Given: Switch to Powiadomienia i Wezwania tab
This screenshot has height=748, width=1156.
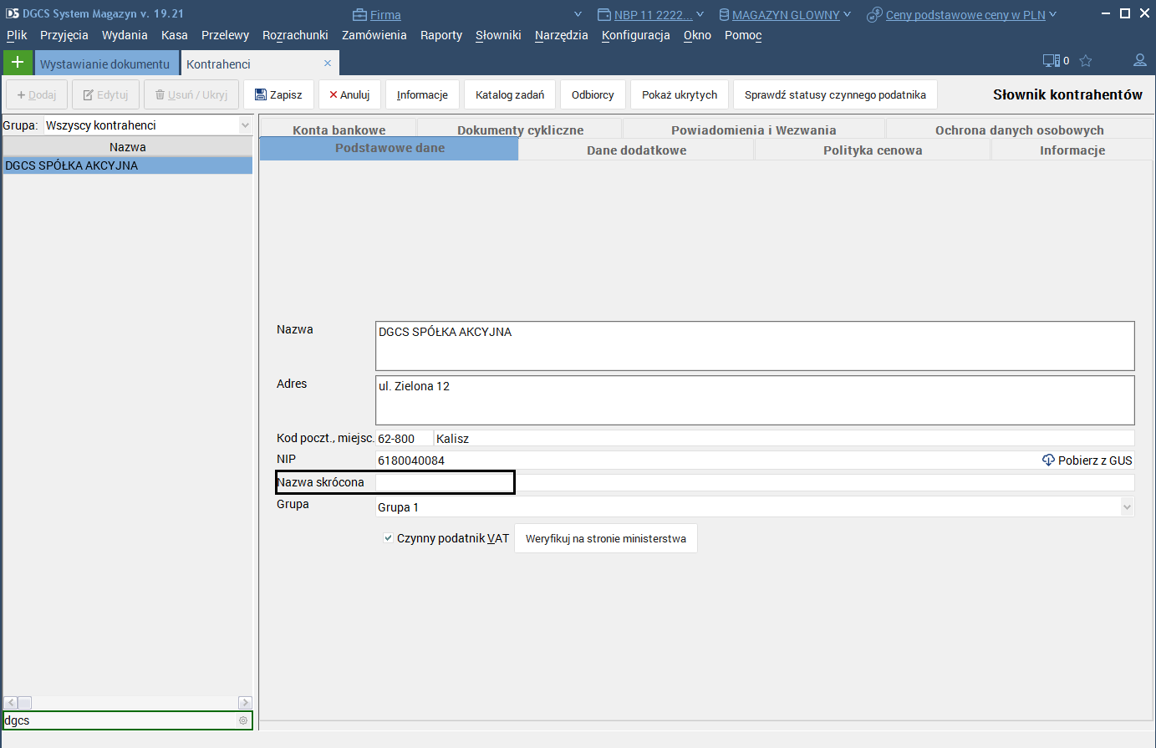Looking at the screenshot, I should (x=753, y=130).
